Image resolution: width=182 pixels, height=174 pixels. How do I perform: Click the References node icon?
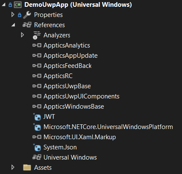pyautogui.click(x=27, y=25)
